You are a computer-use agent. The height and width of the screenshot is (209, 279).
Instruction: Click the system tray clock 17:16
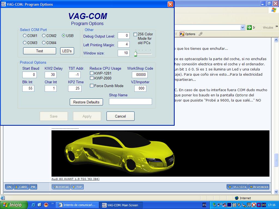pos(272,205)
